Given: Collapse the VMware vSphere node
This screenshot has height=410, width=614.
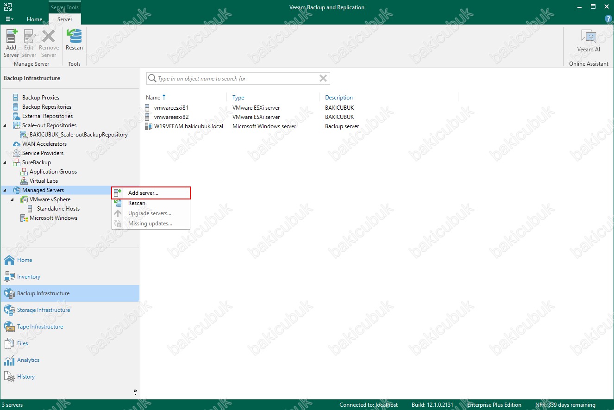Looking at the screenshot, I should 13,199.
